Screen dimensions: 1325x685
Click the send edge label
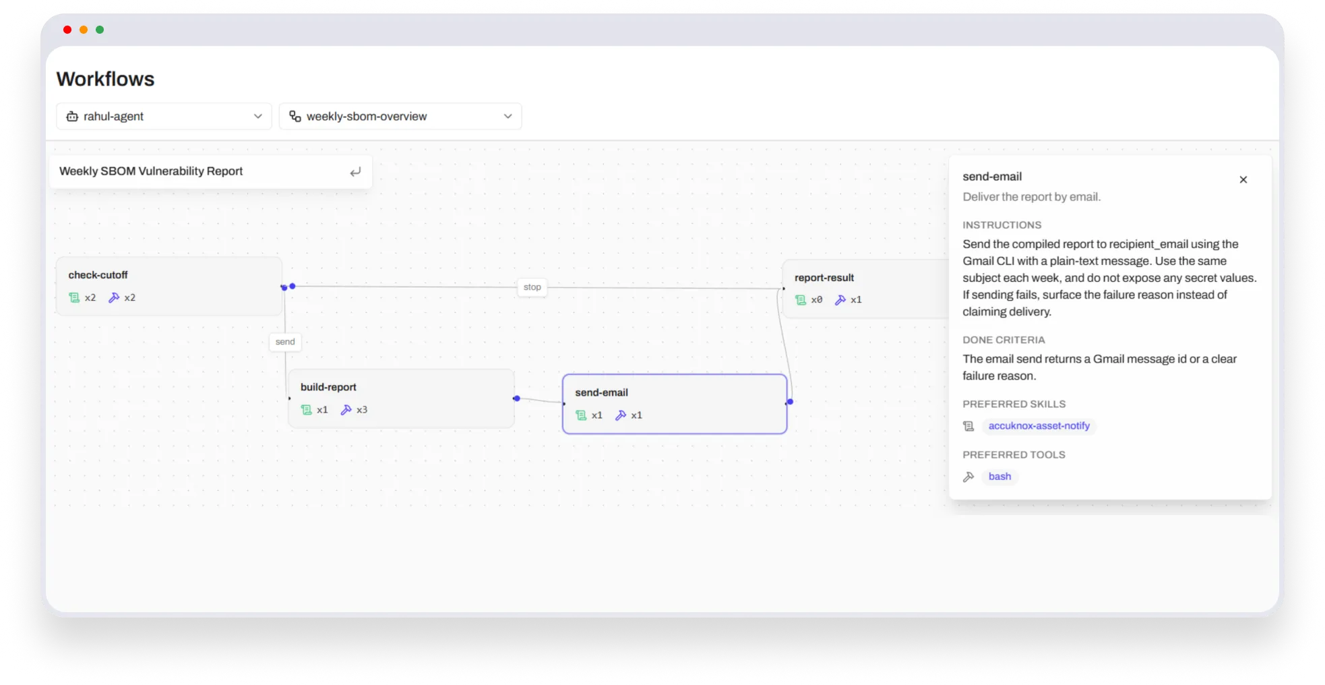[x=285, y=342]
